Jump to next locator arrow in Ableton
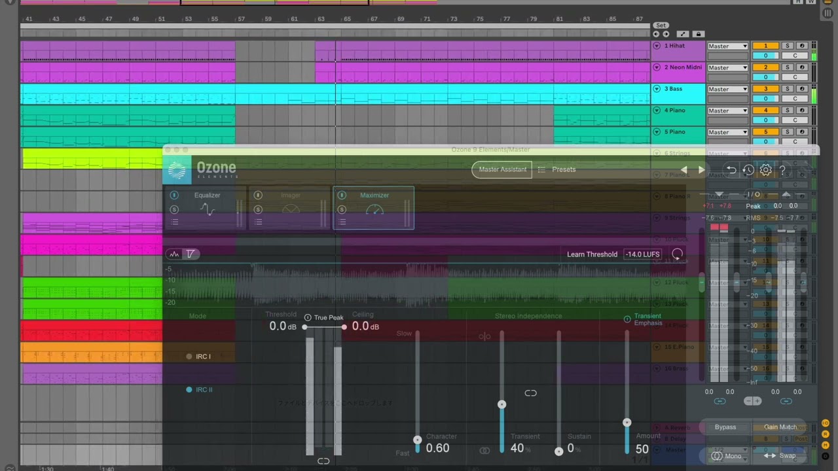This screenshot has width=838, height=471. [x=666, y=34]
